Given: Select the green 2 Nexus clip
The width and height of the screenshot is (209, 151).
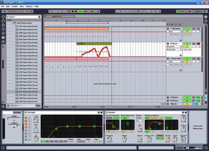Looking at the screenshot, I should click(94, 44).
